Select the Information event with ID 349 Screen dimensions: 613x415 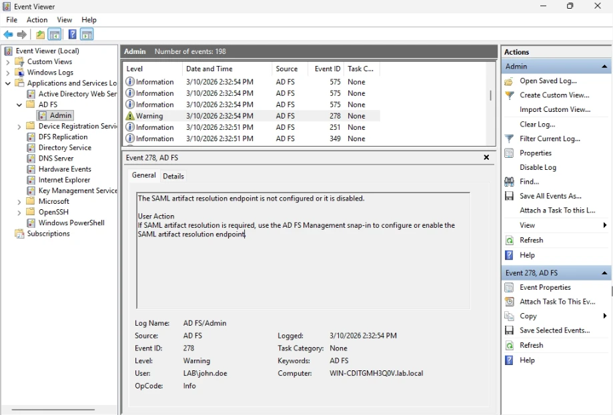tap(251, 139)
